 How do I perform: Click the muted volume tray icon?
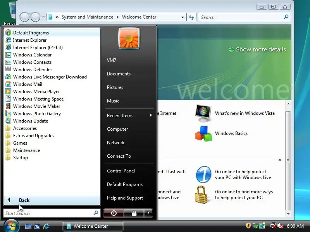(x=280, y=226)
